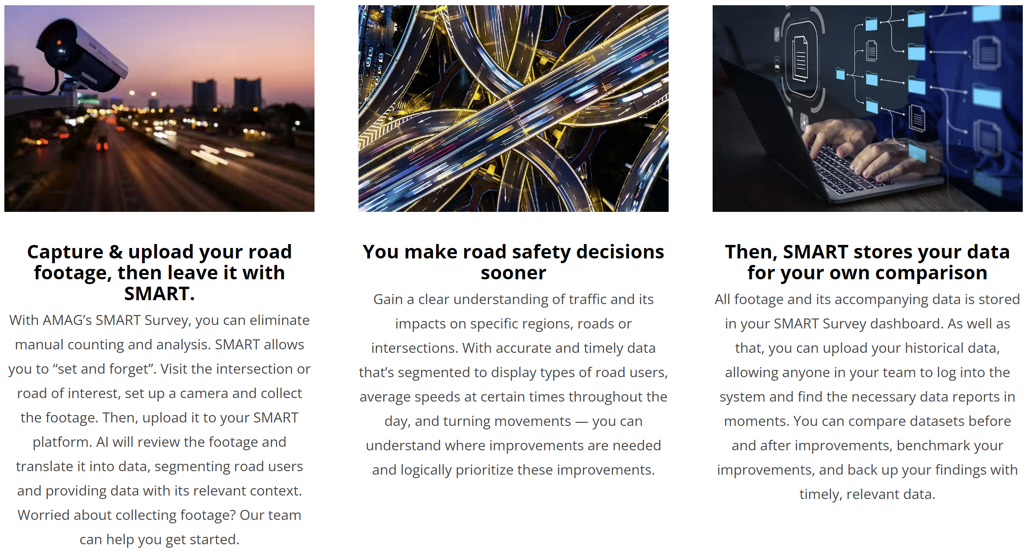Click the "You make road safety decisions sooner" heading
This screenshot has height=556, width=1028.
[513, 262]
